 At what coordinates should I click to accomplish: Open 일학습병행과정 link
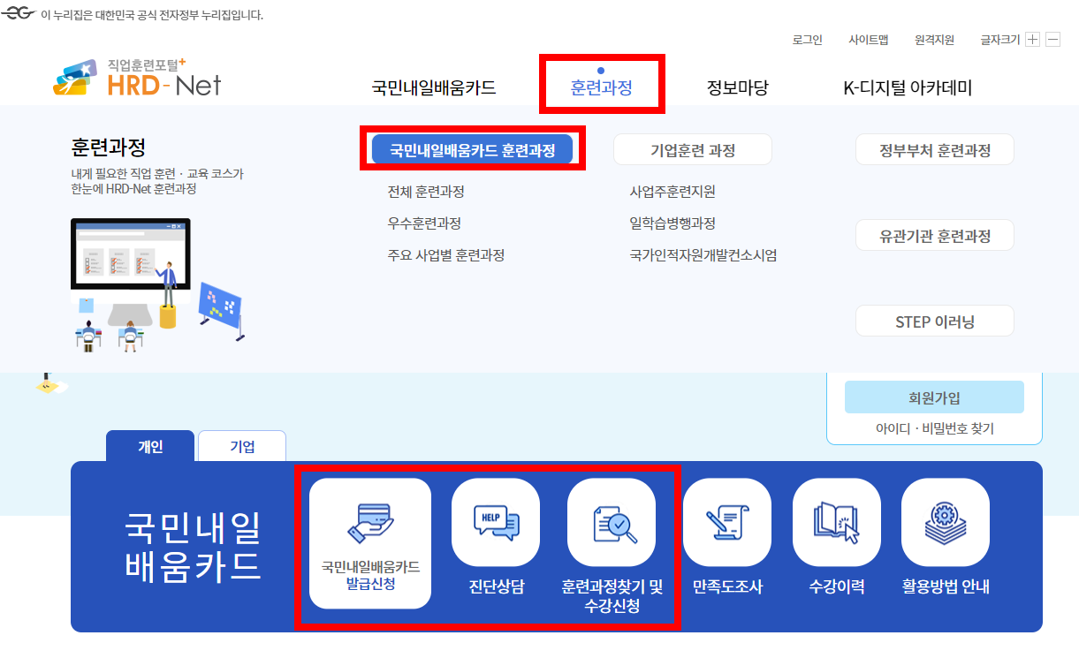click(672, 223)
